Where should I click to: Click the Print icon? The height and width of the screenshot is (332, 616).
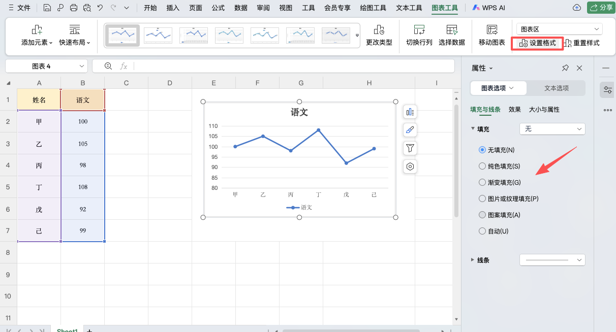tap(74, 8)
